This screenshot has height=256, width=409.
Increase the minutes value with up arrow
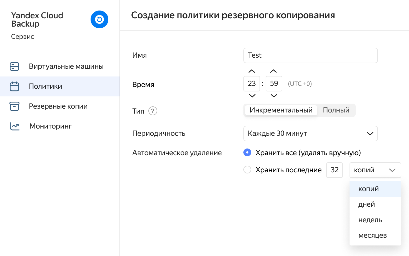pyautogui.click(x=273, y=71)
